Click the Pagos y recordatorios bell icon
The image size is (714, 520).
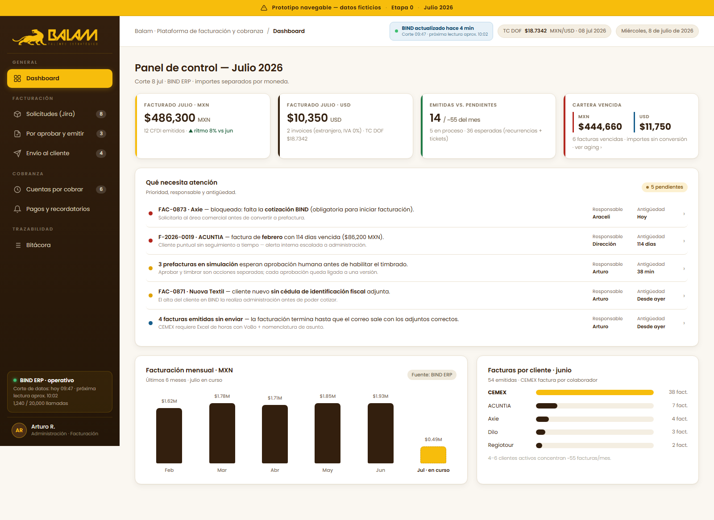[17, 209]
